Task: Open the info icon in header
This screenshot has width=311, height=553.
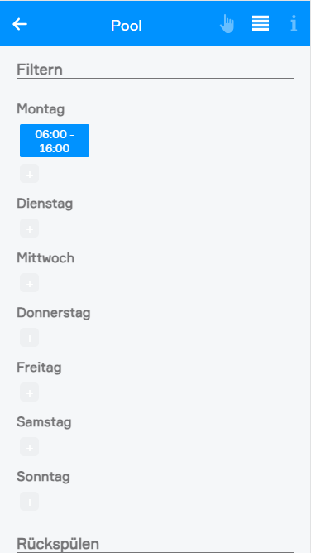Action: click(294, 24)
